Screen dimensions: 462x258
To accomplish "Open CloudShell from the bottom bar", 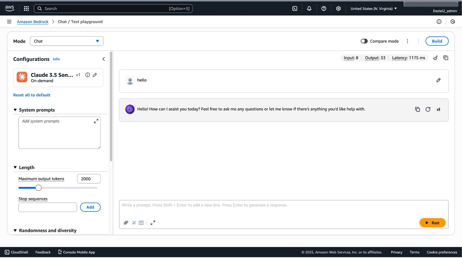I will coord(16,252).
